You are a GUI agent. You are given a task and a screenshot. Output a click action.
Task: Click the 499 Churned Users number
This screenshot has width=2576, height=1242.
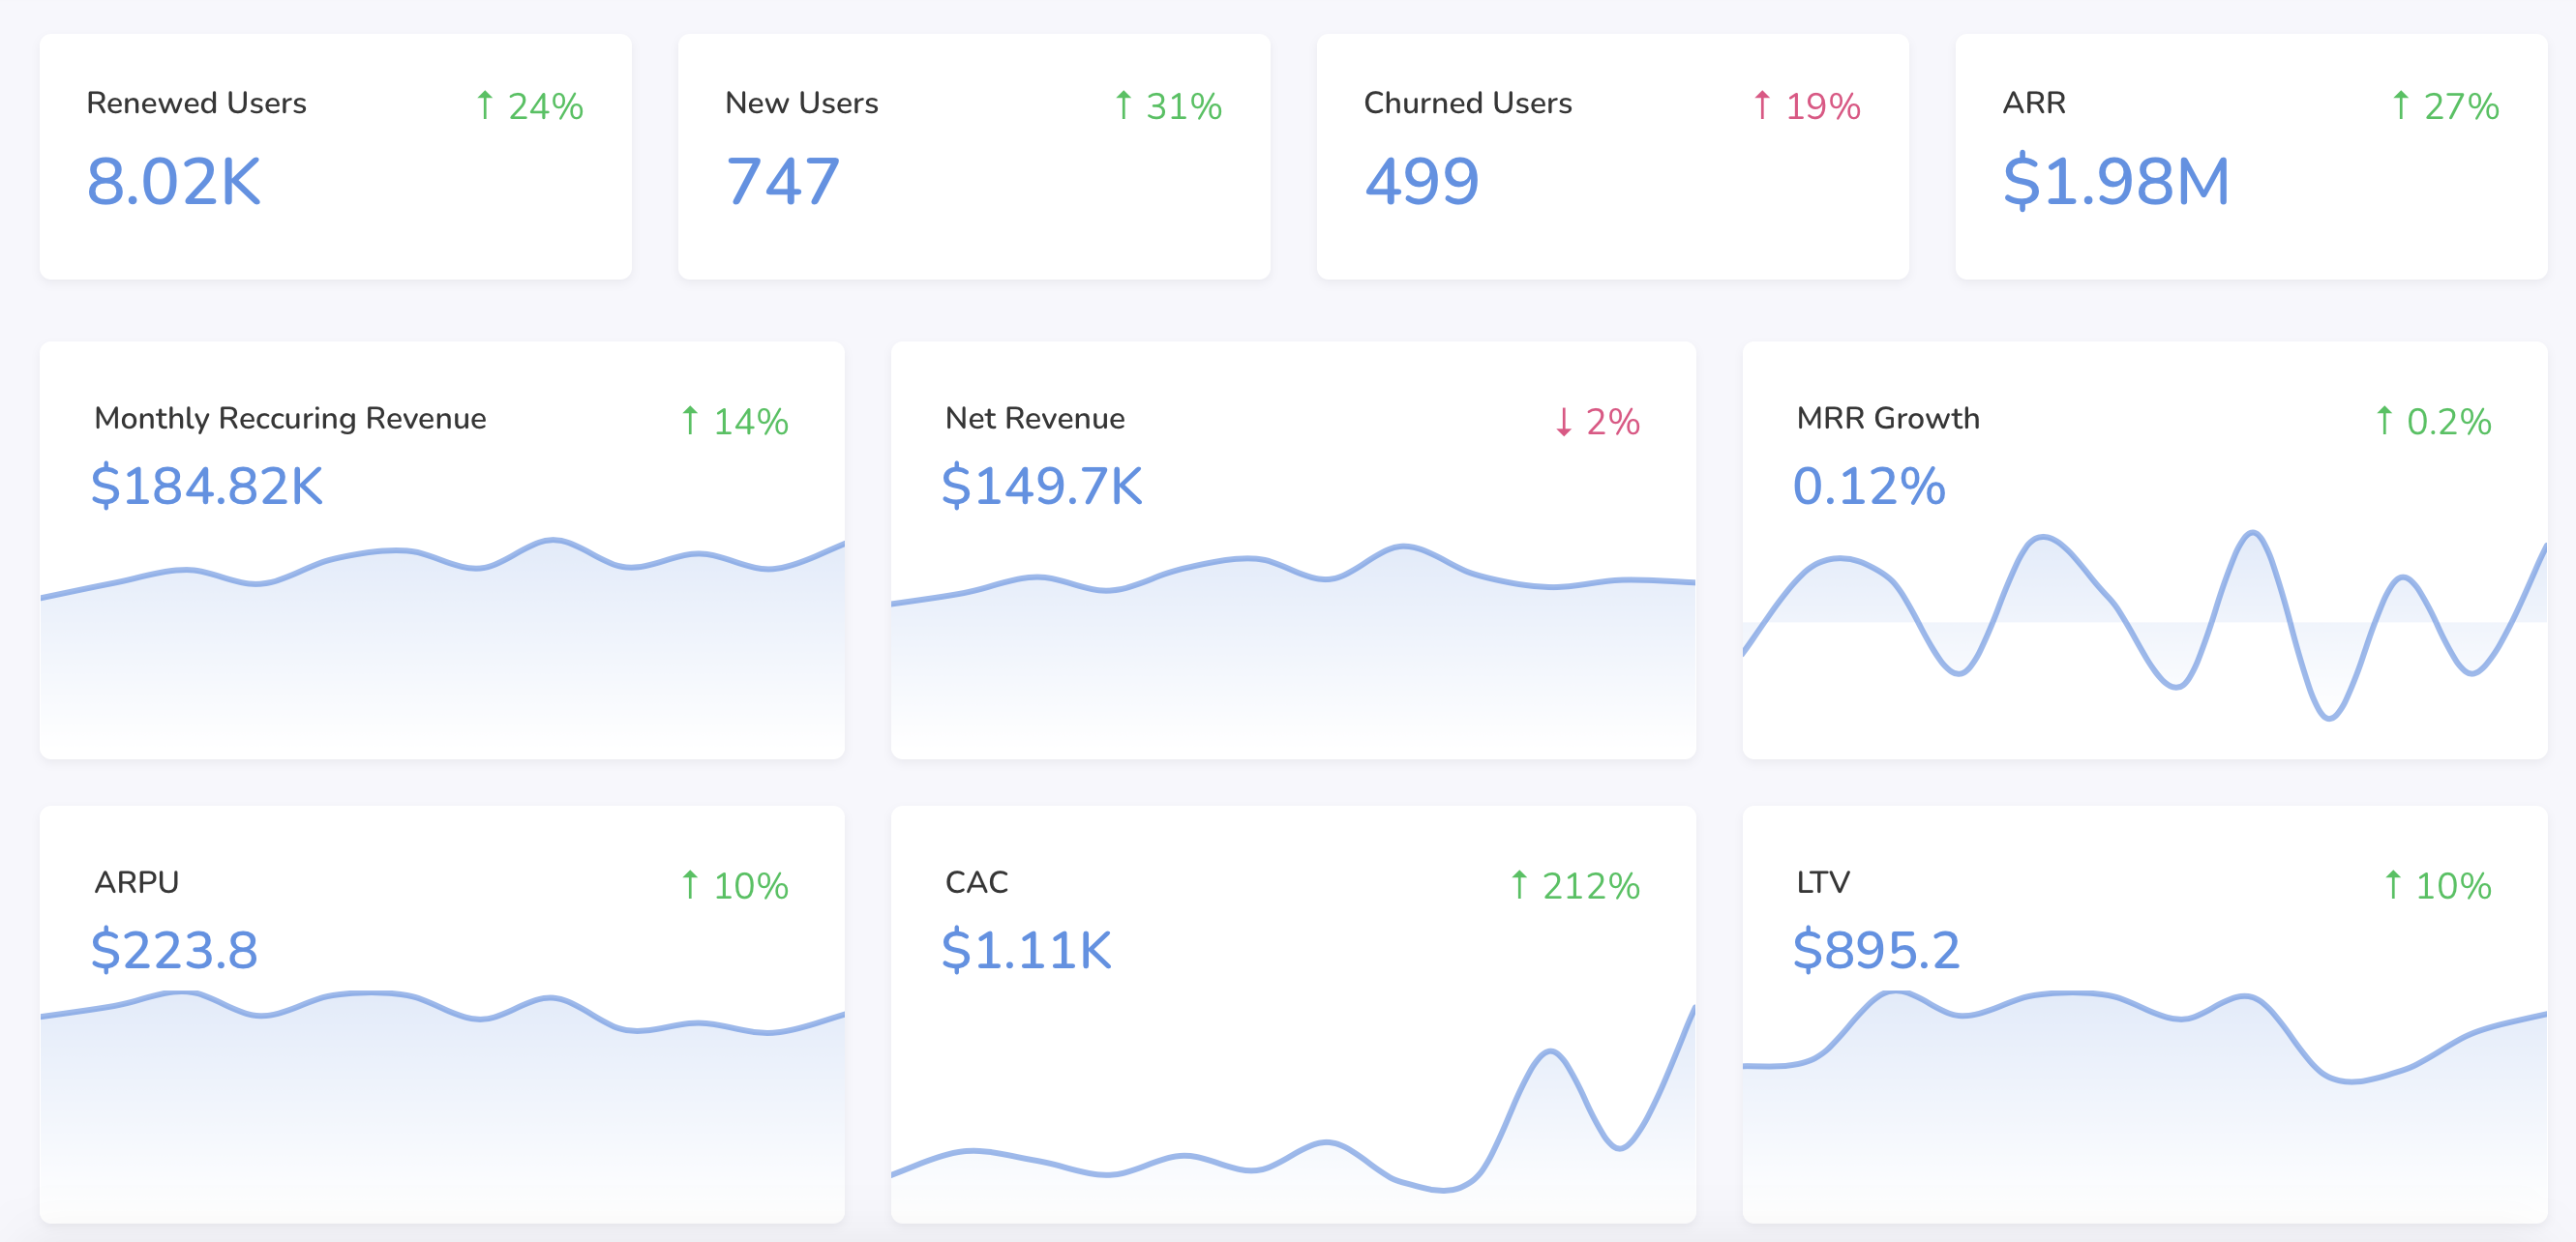1421,182
